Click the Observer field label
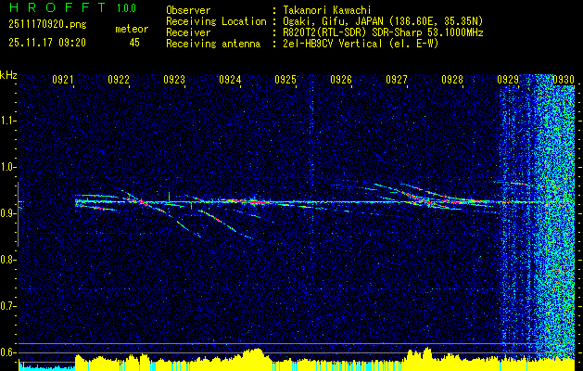Viewport: 583px width, 371px height. pyautogui.click(x=188, y=10)
